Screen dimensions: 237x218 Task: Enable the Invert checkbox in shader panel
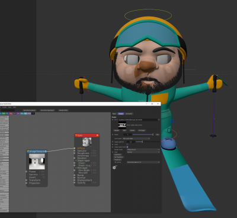point(127,145)
